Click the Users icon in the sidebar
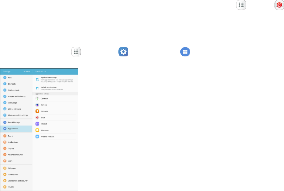This screenshot has width=284, height=191. click(5, 161)
